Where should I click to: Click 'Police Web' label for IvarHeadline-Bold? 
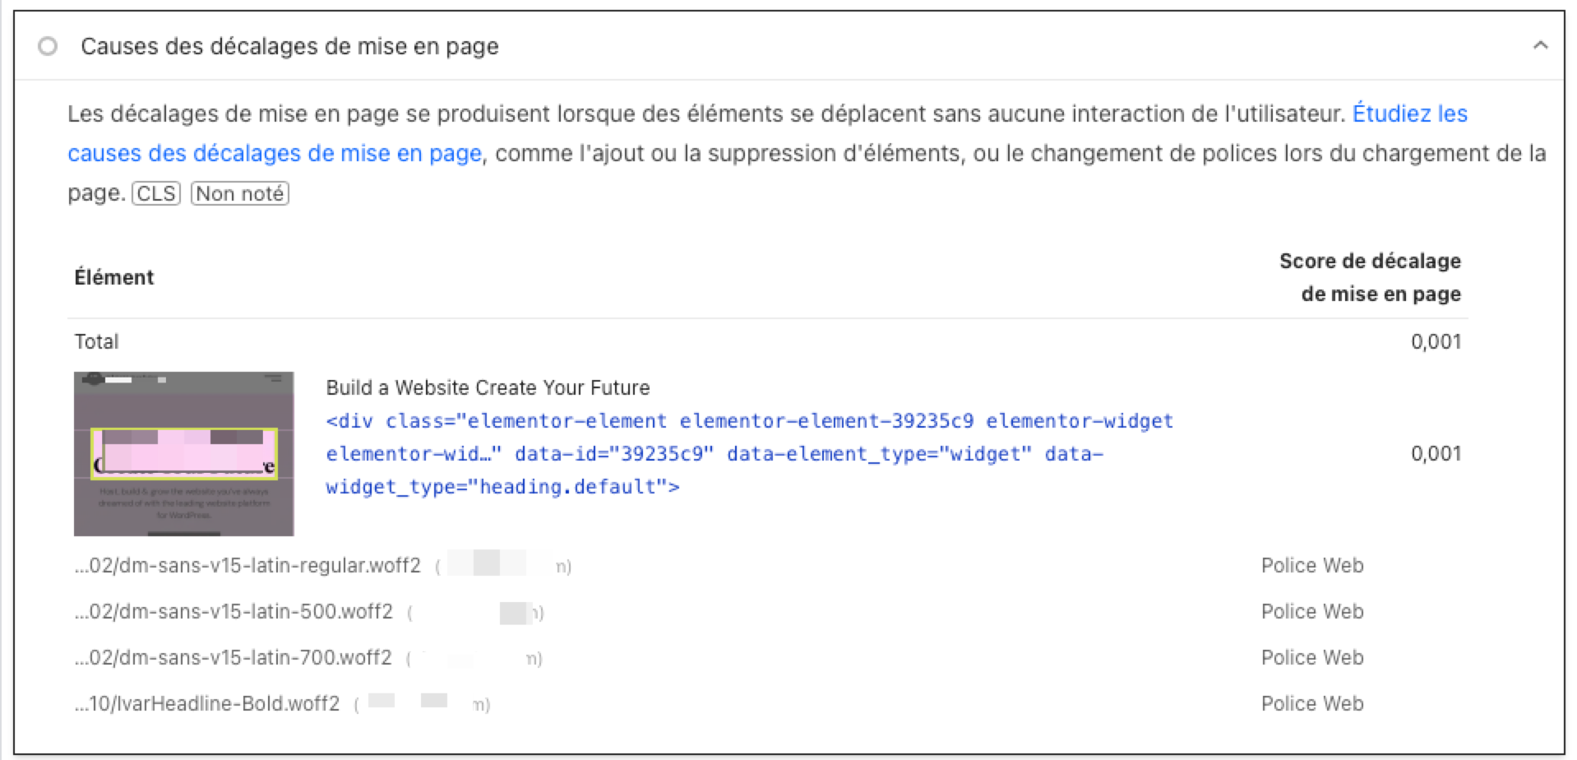pyautogui.click(x=1312, y=704)
